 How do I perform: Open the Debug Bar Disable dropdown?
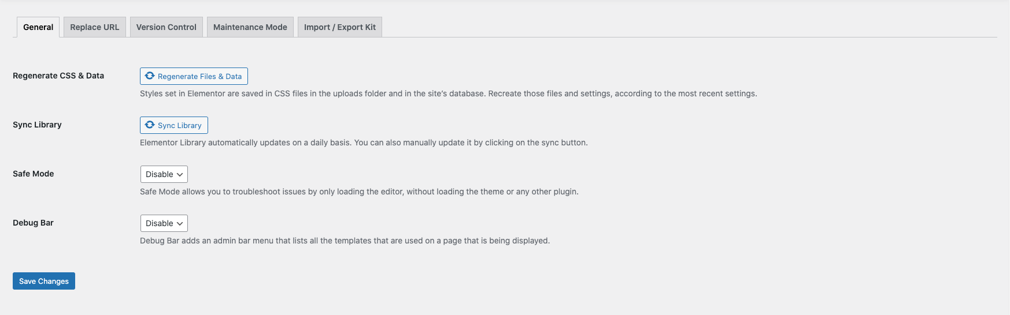[x=164, y=223]
